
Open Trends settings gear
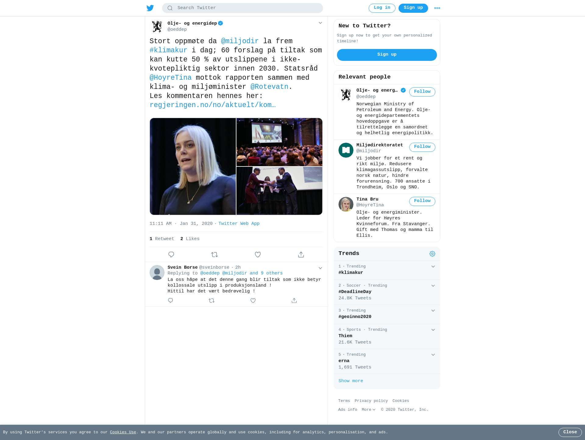coord(432,254)
